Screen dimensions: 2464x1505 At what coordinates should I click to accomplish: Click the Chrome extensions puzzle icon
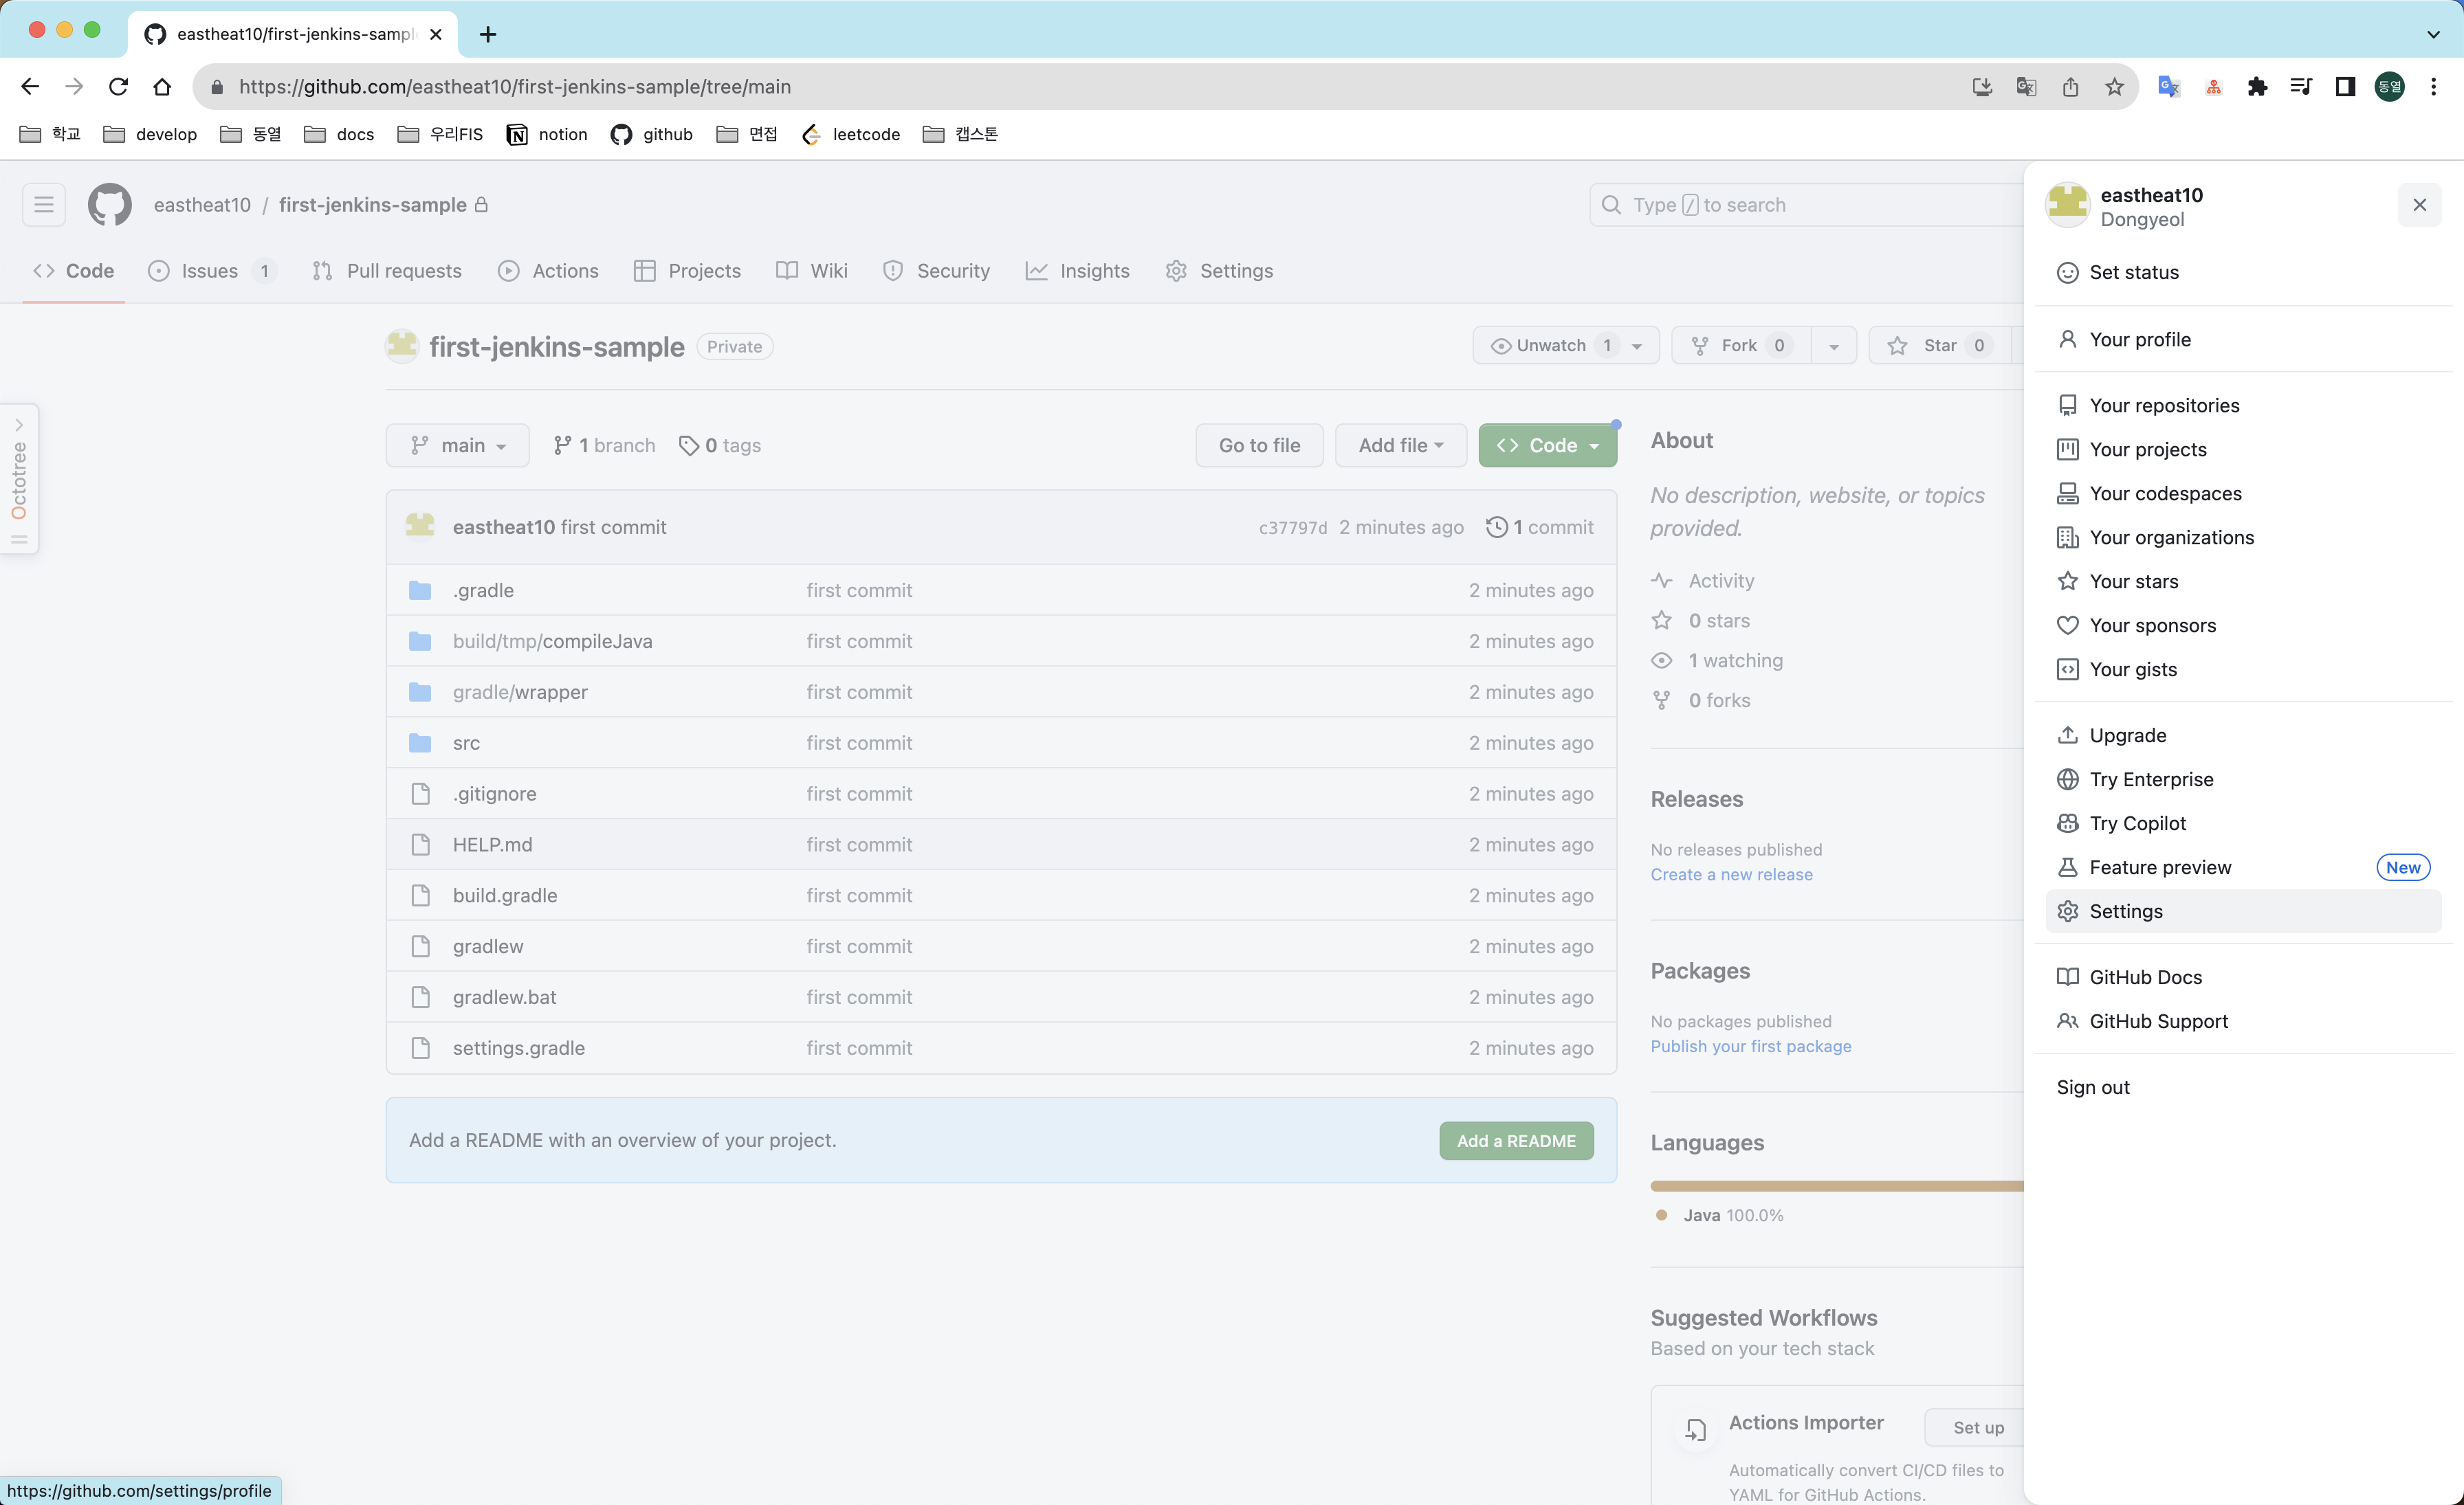pos(2257,87)
